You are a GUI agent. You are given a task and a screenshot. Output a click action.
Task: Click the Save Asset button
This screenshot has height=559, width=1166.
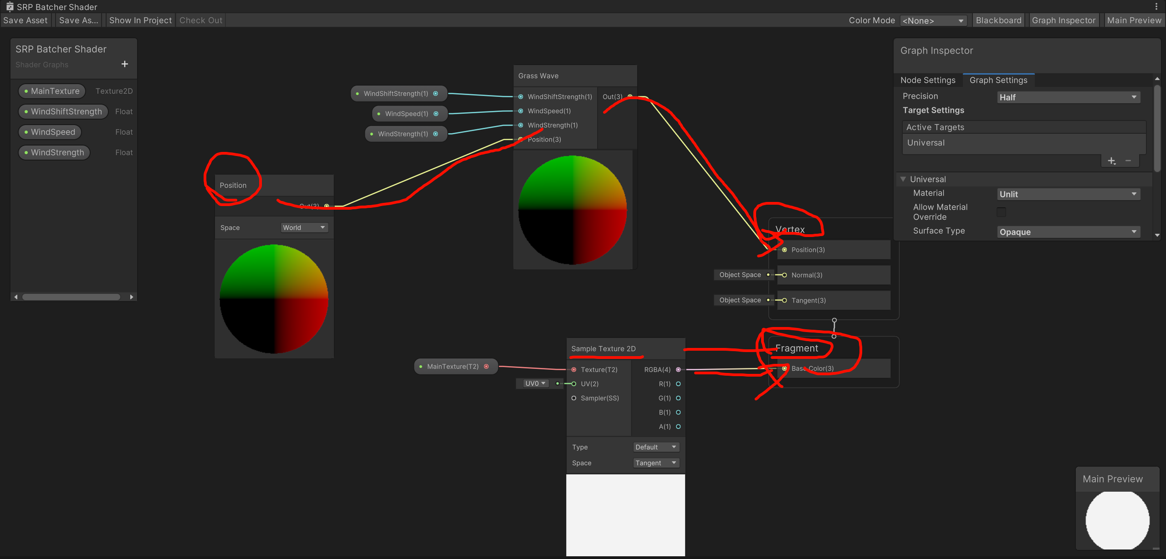[x=26, y=20]
